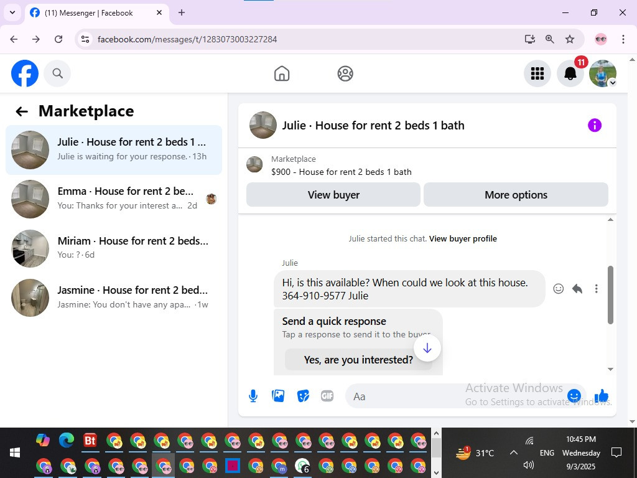Open the profile circle icon in top navigation

[345, 73]
